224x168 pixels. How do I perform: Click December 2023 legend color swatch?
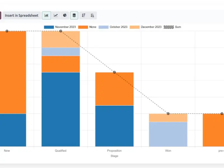135,27
